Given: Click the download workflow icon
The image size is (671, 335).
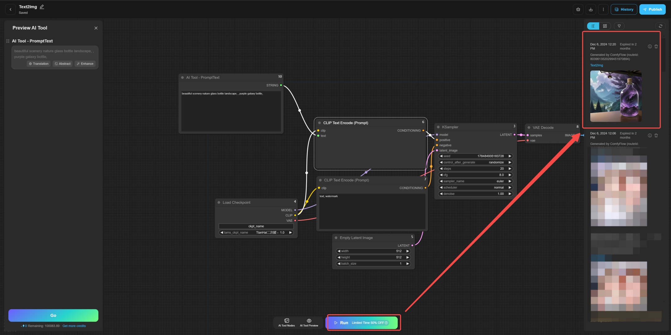Looking at the screenshot, I should point(591,9).
